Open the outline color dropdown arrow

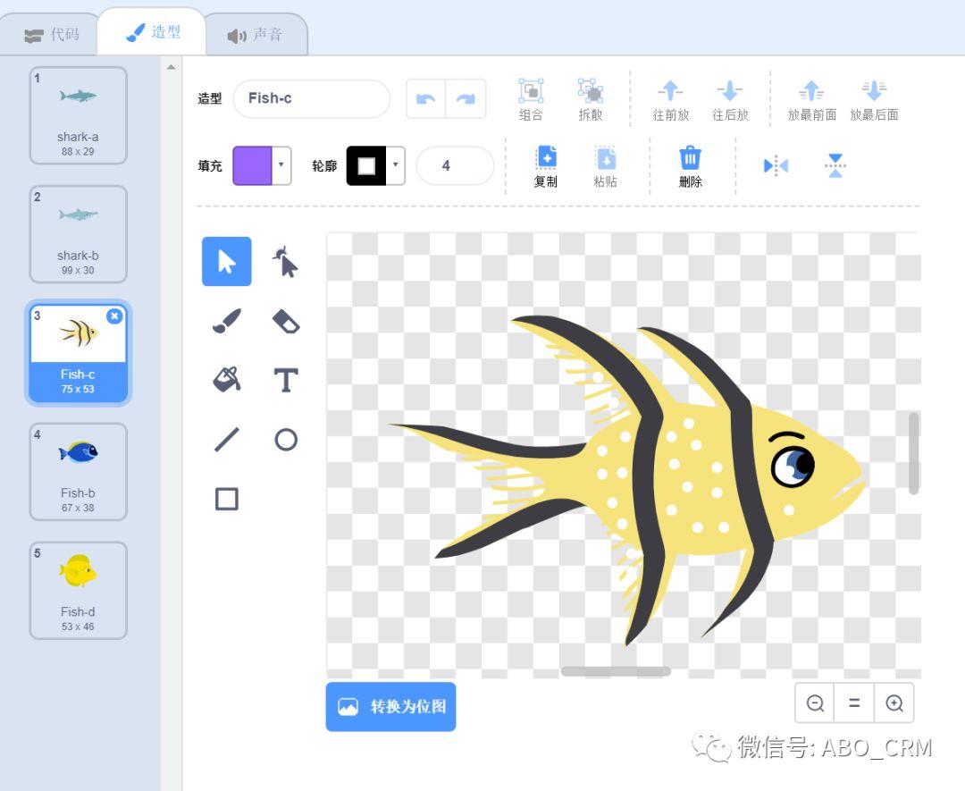pos(396,165)
